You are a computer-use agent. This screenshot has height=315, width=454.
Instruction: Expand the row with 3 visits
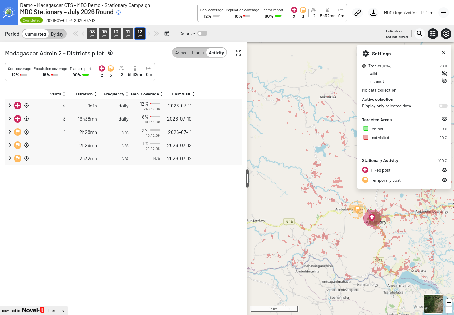click(10, 119)
